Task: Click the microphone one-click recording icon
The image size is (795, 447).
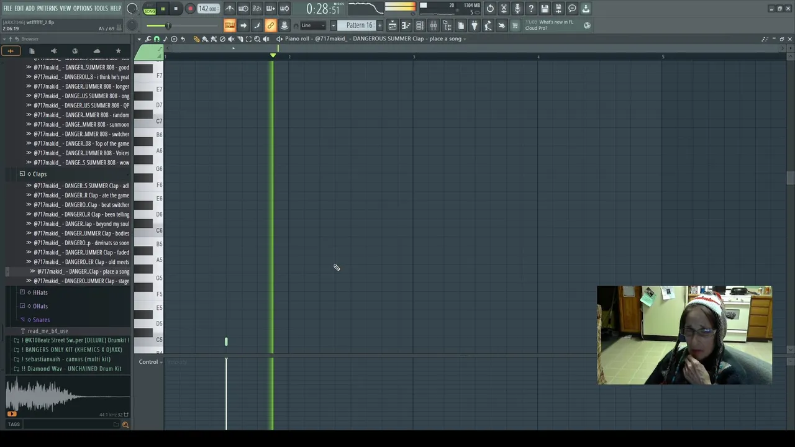Action: pyautogui.click(x=517, y=9)
